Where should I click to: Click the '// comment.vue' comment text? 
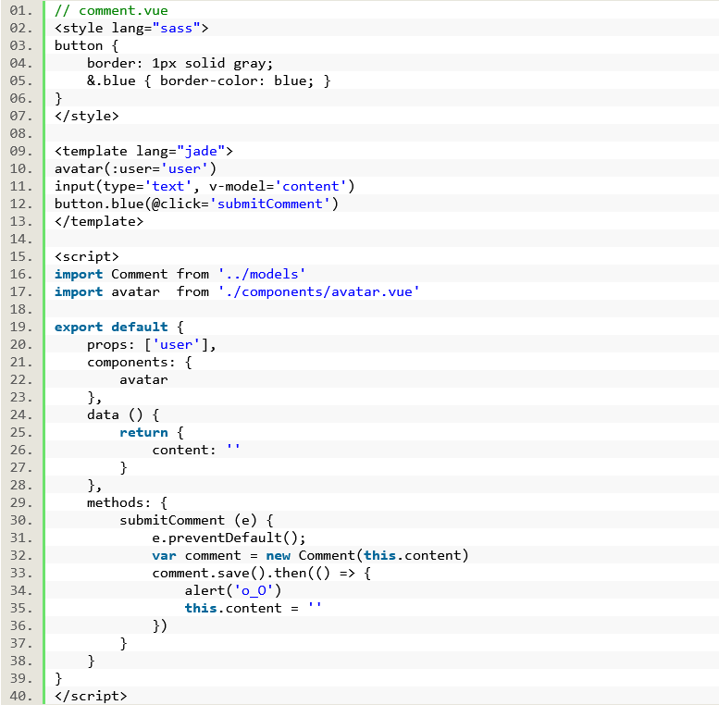pos(111,10)
